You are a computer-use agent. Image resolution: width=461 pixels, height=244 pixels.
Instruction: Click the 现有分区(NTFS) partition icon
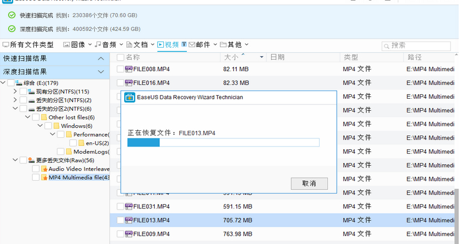point(31,92)
